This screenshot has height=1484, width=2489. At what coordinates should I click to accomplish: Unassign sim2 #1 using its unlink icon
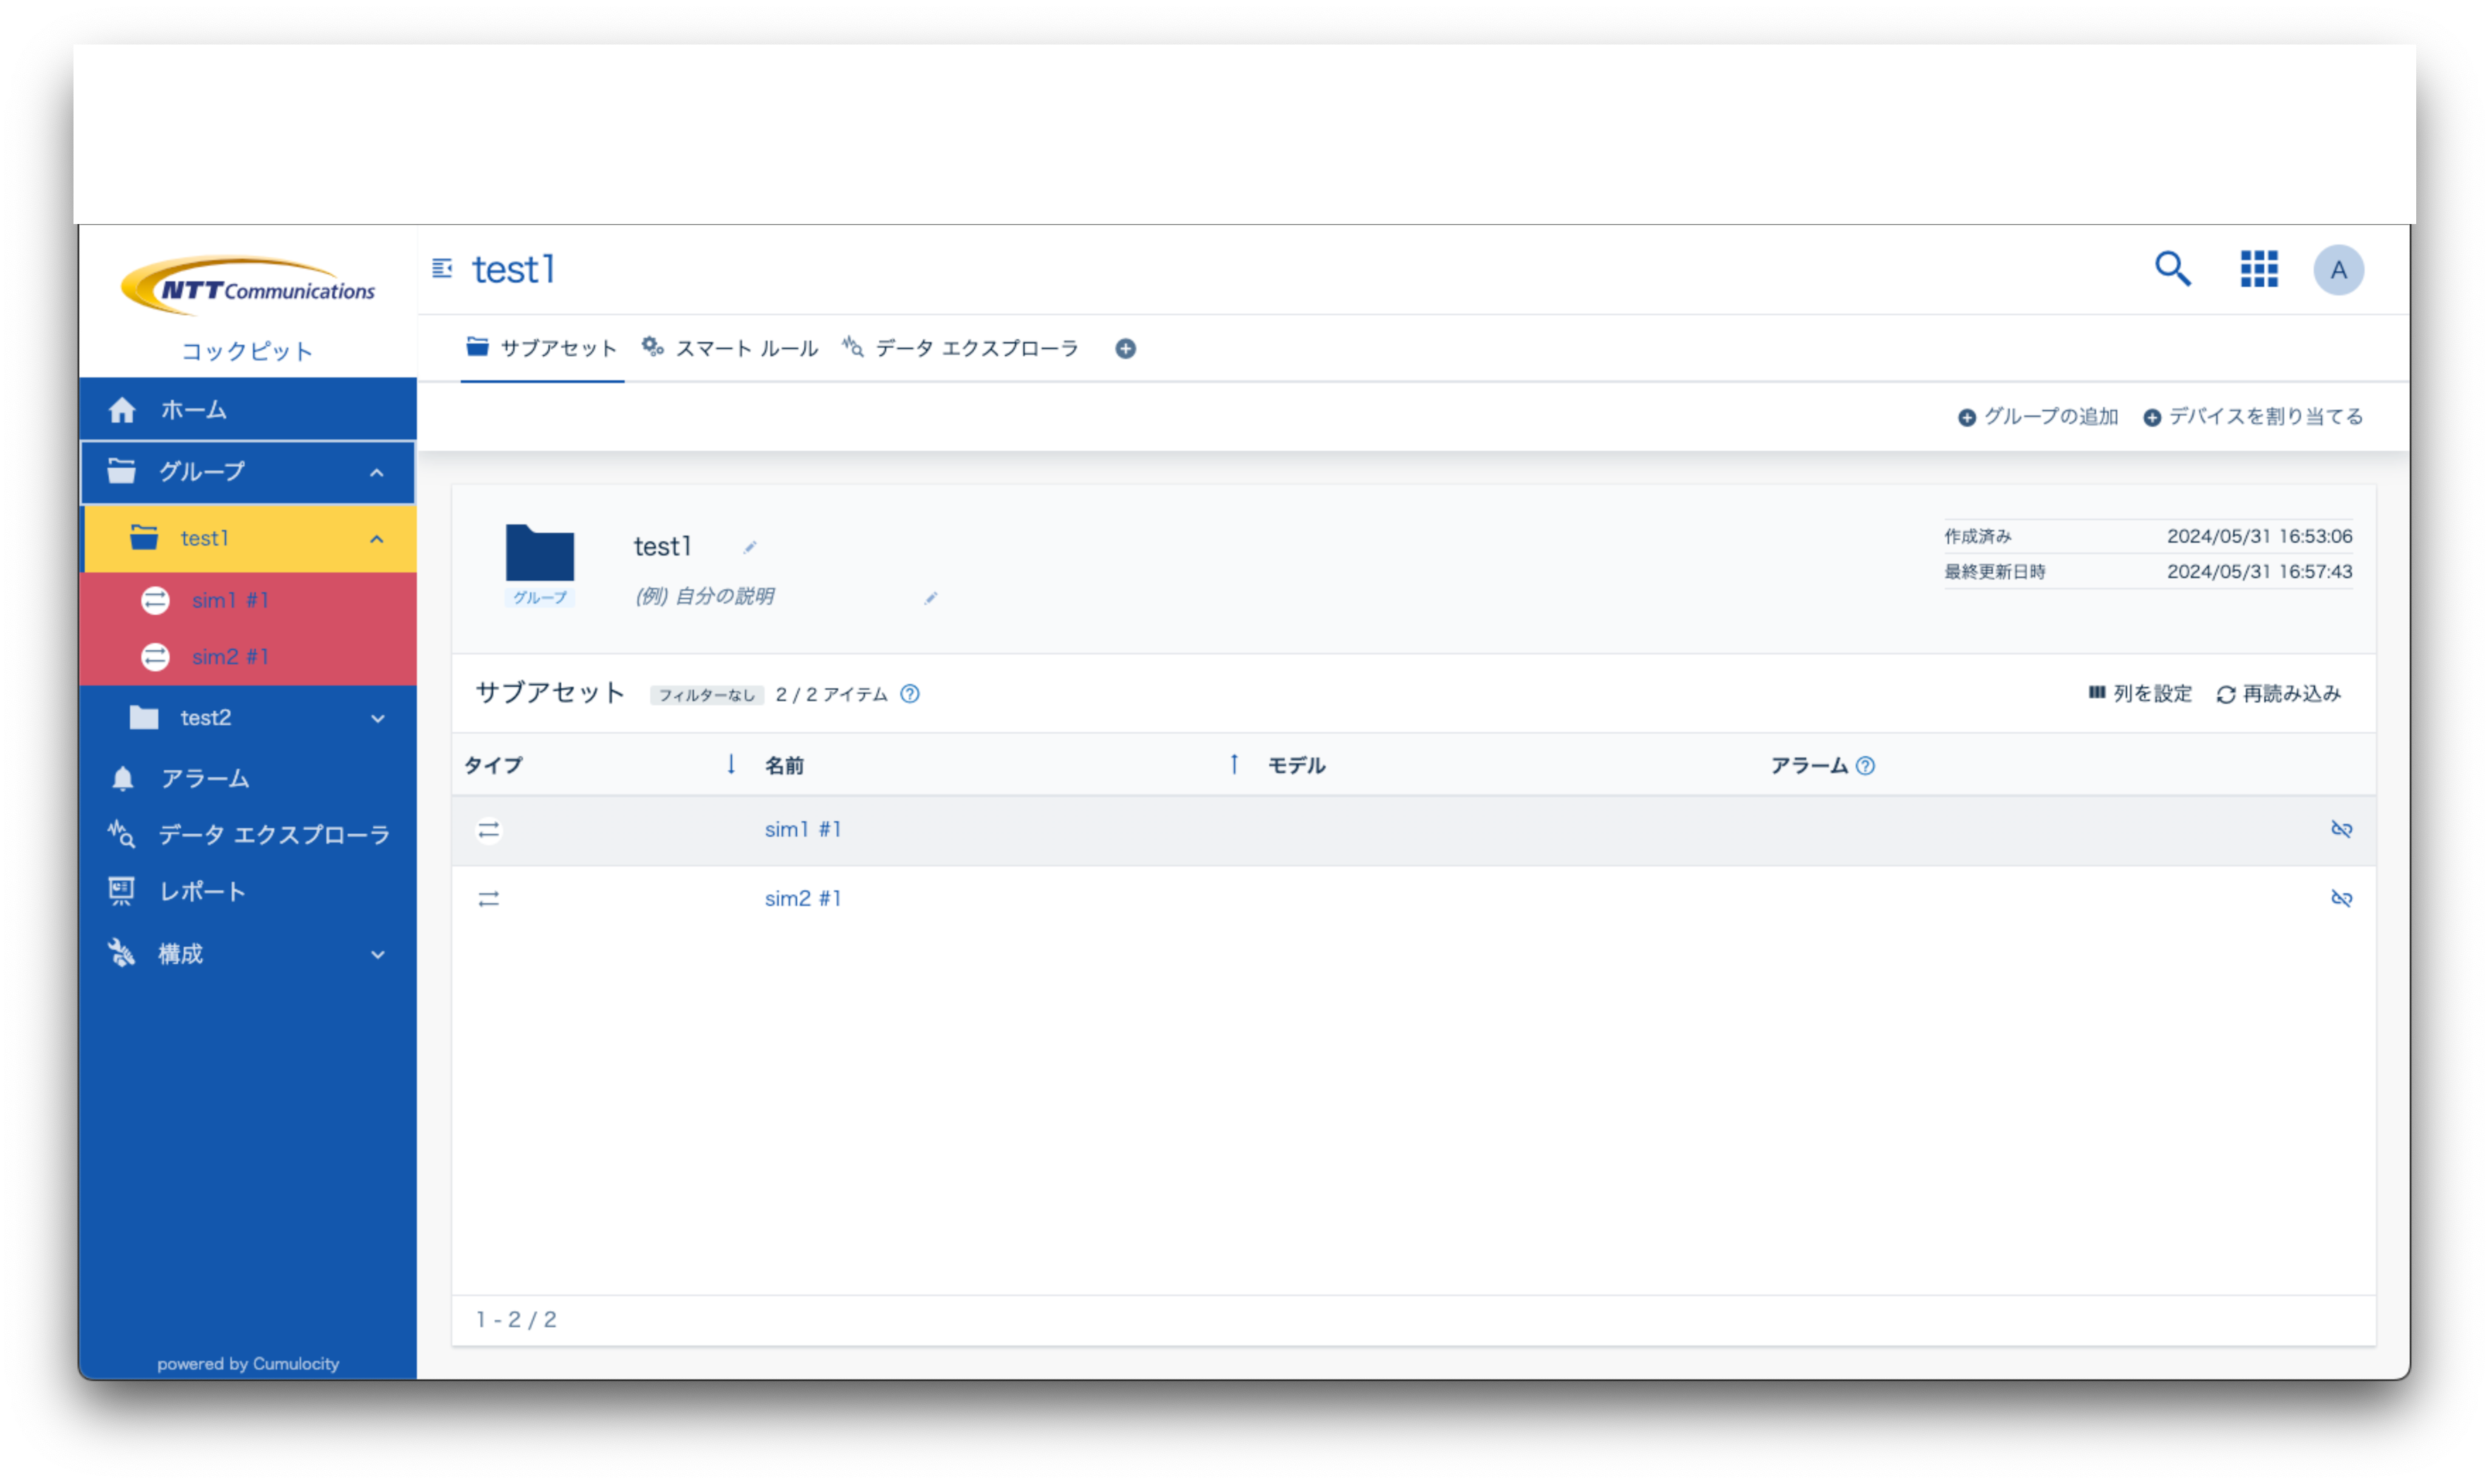point(2341,898)
